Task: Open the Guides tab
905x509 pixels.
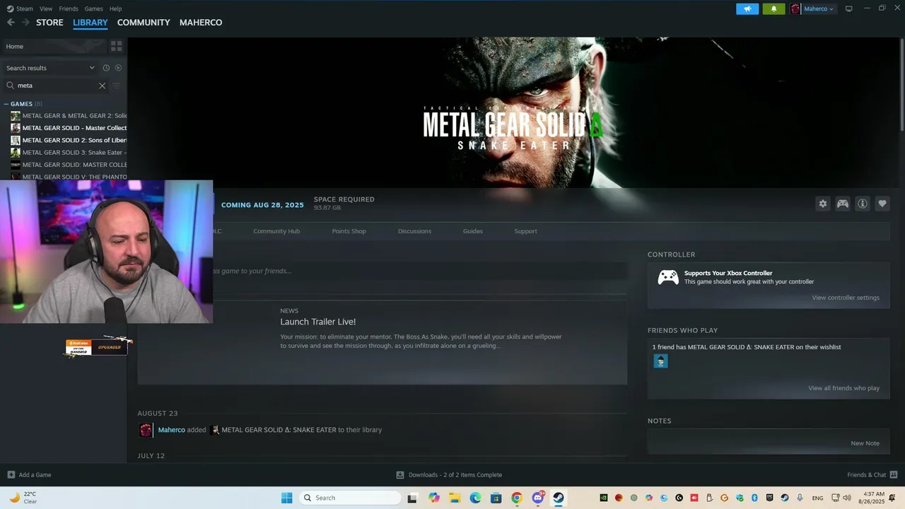Action: point(473,231)
